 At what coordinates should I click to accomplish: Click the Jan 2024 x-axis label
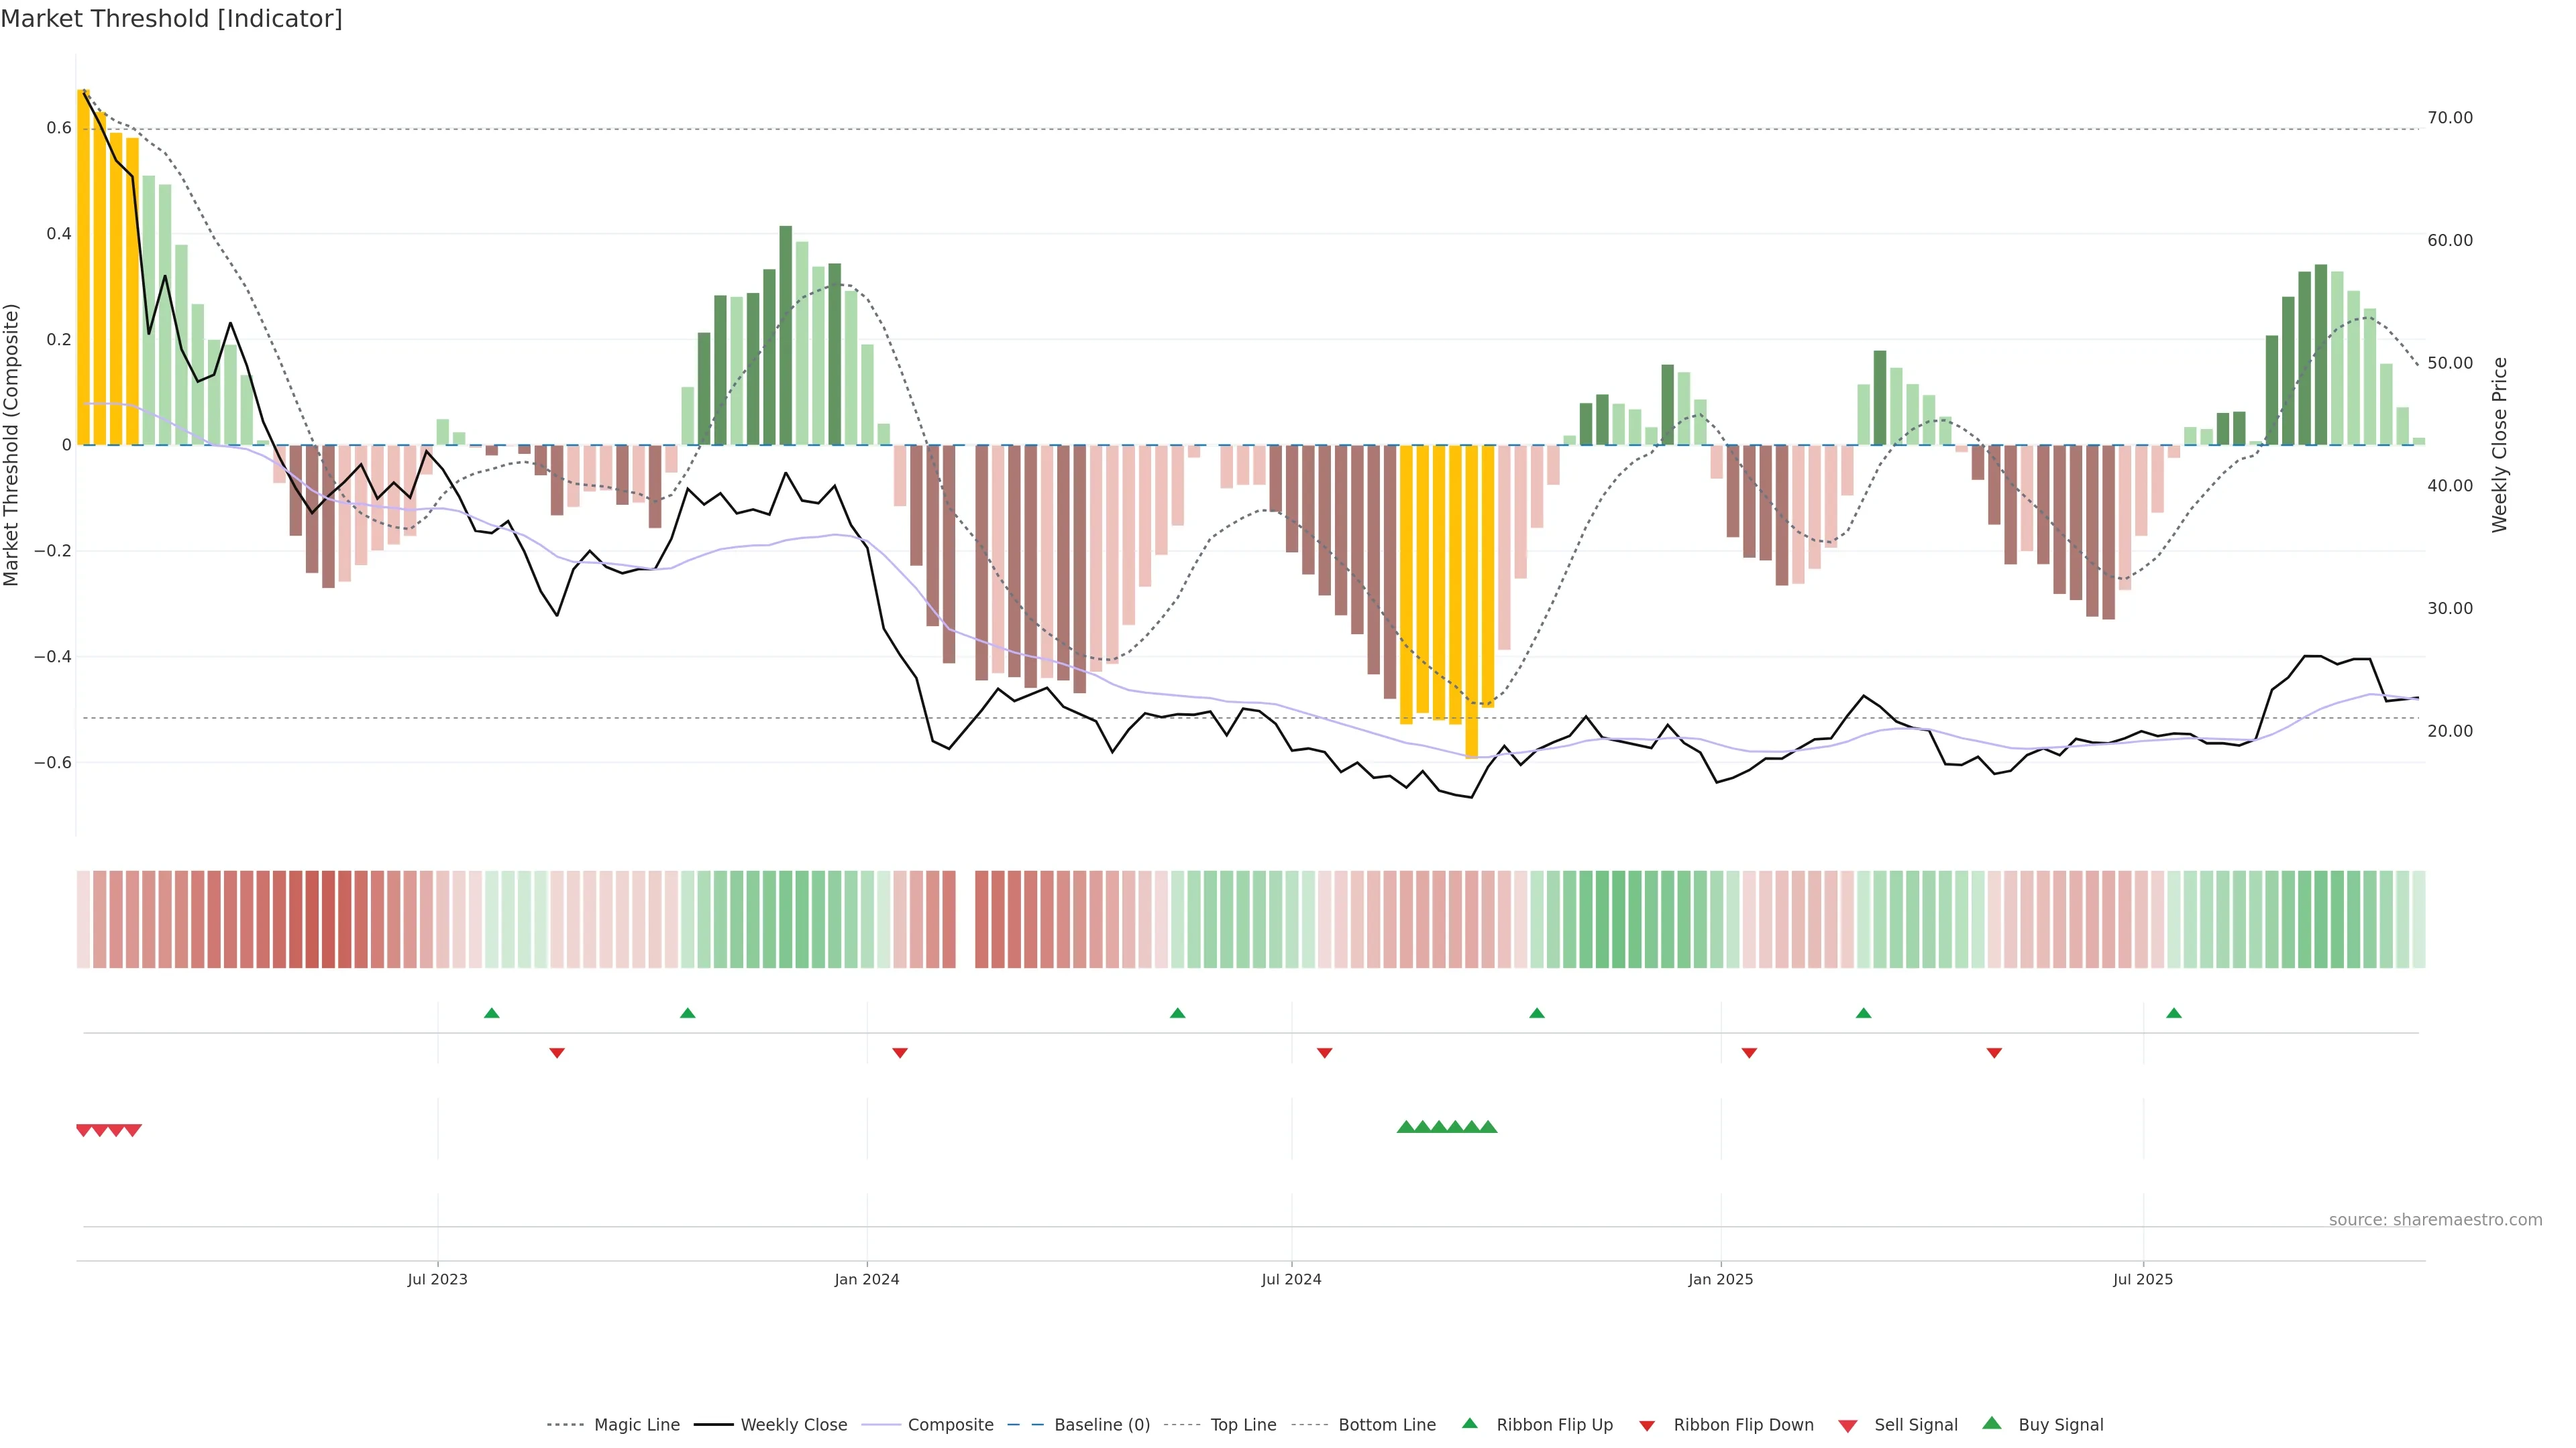click(x=866, y=1279)
